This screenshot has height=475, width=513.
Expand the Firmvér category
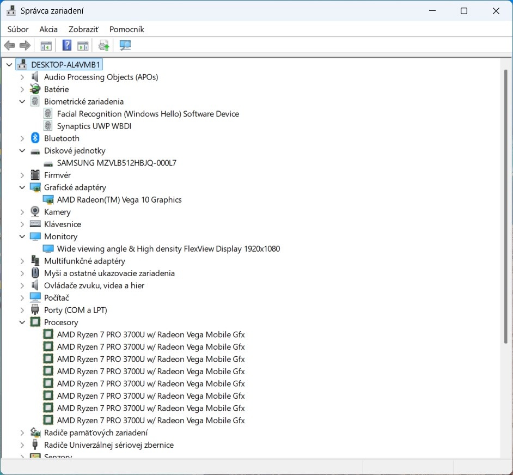[22, 175]
